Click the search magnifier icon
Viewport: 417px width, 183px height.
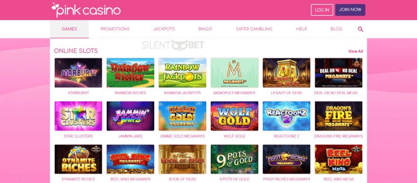coord(361,29)
